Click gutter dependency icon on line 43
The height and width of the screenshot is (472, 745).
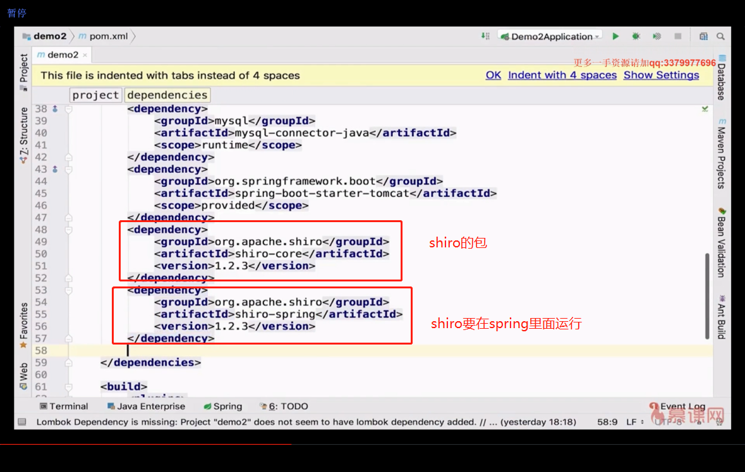(x=55, y=169)
